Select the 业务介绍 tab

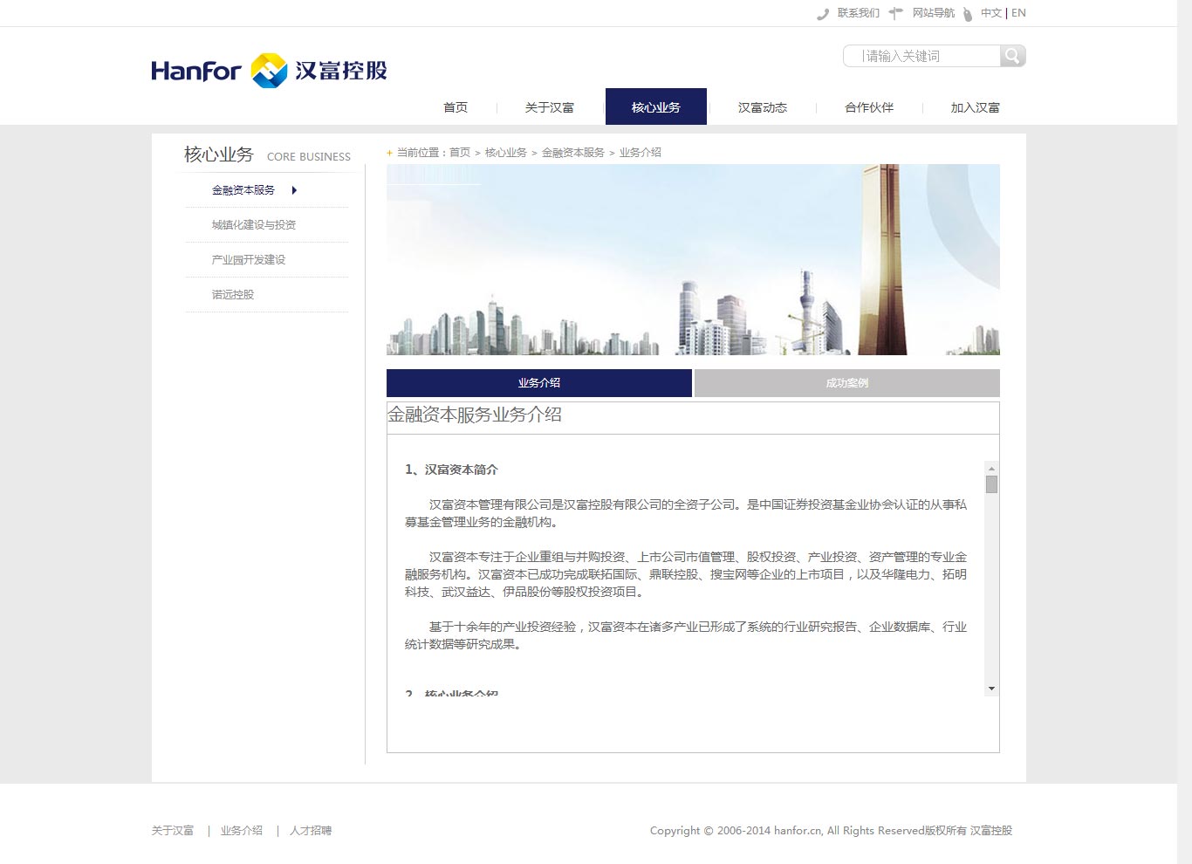coord(538,383)
